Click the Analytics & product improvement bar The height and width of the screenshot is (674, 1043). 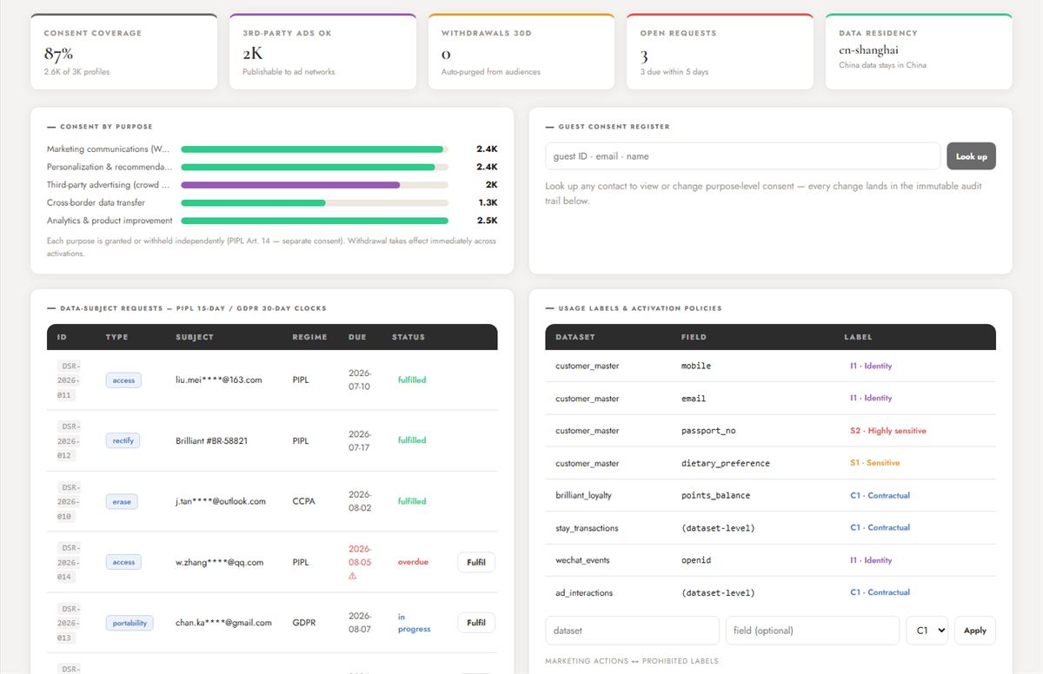pos(315,221)
